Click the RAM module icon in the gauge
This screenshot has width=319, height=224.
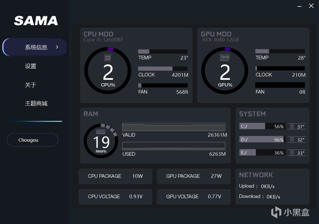(x=101, y=132)
